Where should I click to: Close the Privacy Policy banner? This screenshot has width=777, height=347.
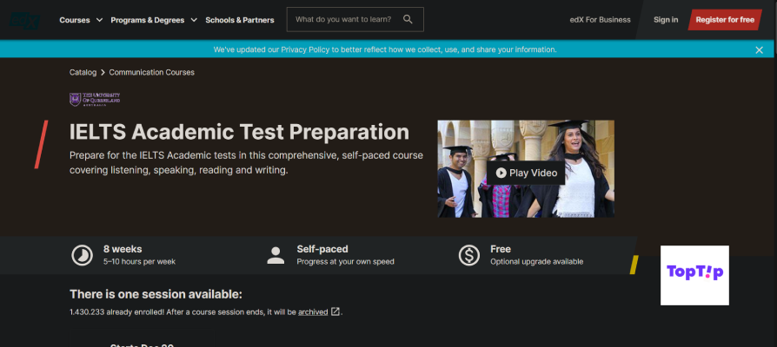coord(759,50)
